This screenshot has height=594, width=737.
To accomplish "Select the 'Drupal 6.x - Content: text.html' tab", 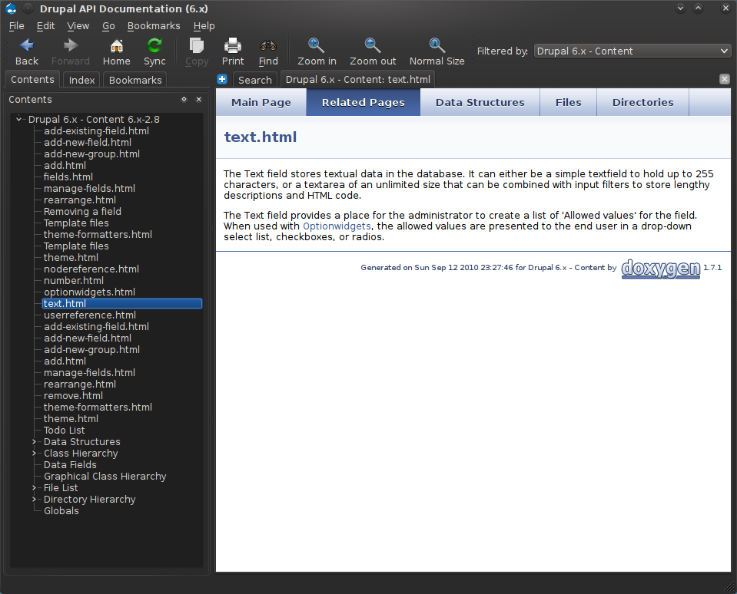I will point(357,79).
